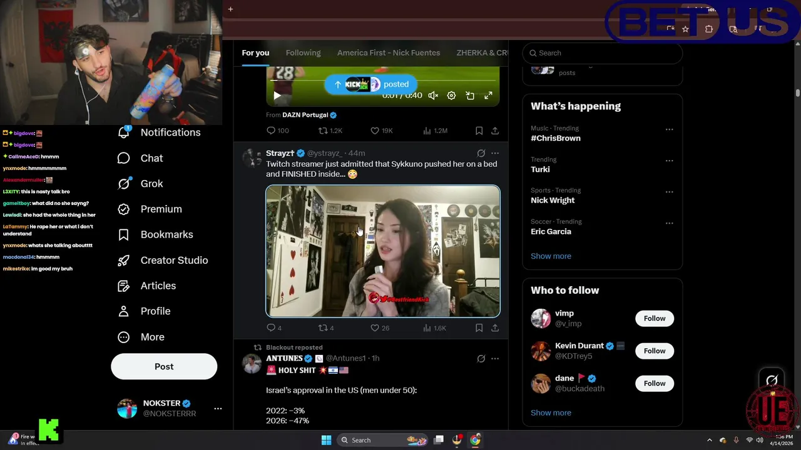
Task: Show more trending topics
Action: (551, 256)
